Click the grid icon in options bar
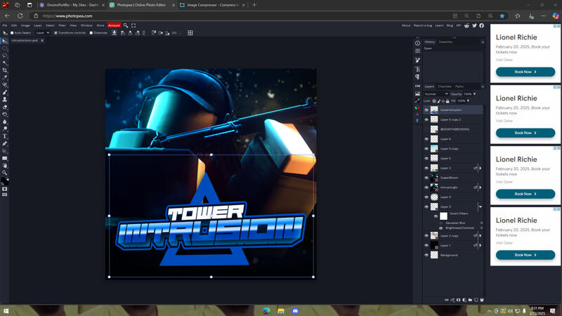 190,32
